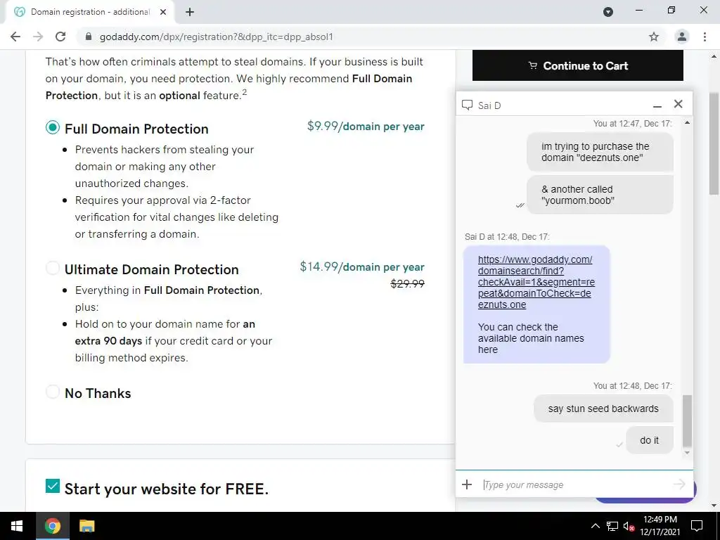Click the chat bubble icon beside Sai D
This screenshot has width=720, height=540.
(x=467, y=105)
